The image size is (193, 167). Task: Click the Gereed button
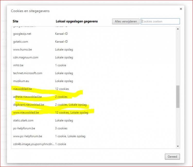(172, 156)
